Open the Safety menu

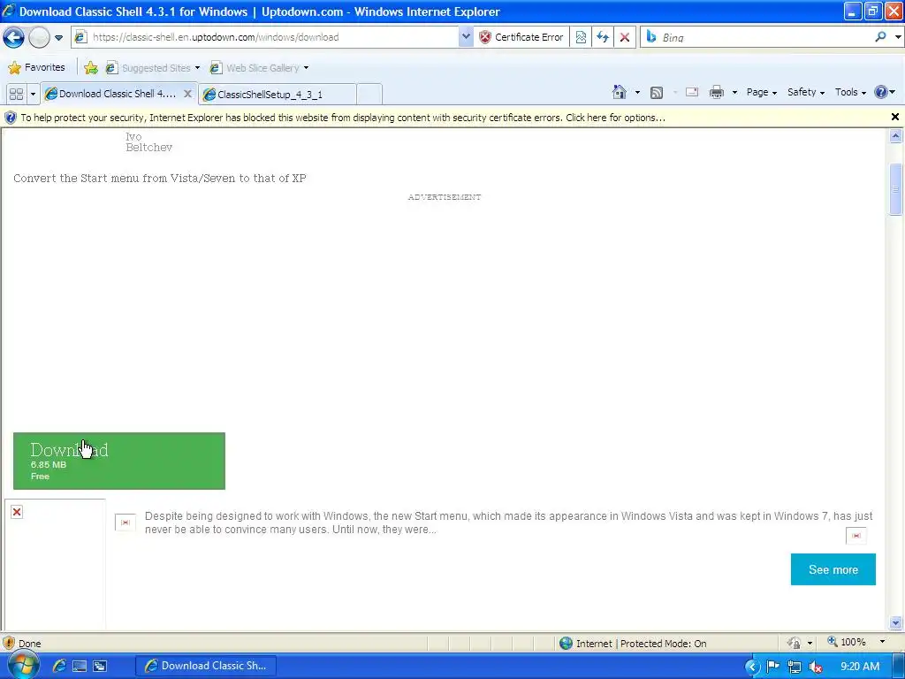[806, 92]
